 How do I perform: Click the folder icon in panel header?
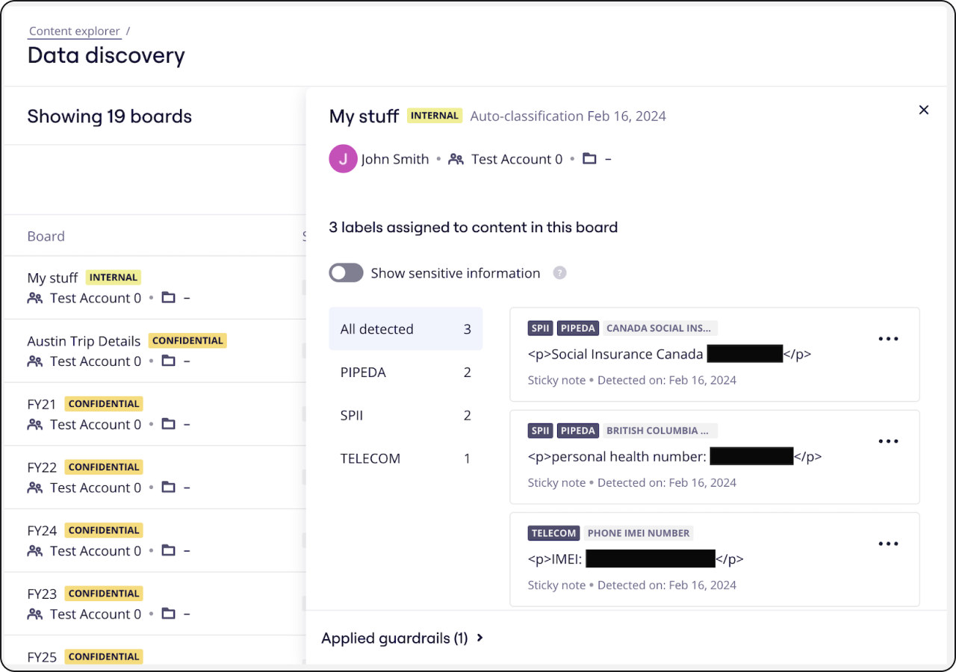pos(589,159)
